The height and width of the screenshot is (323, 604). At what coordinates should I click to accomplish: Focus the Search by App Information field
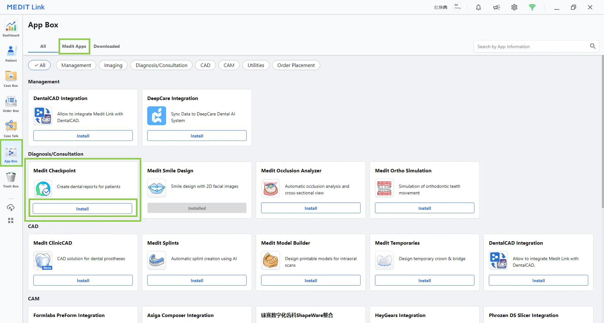click(532, 47)
